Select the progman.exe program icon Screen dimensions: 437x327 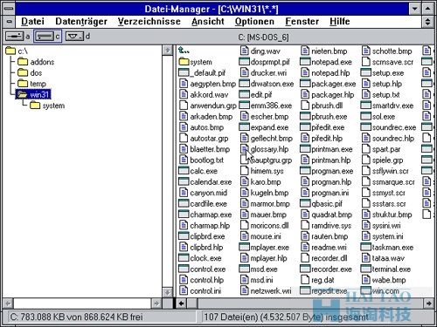pyautogui.click(x=305, y=171)
